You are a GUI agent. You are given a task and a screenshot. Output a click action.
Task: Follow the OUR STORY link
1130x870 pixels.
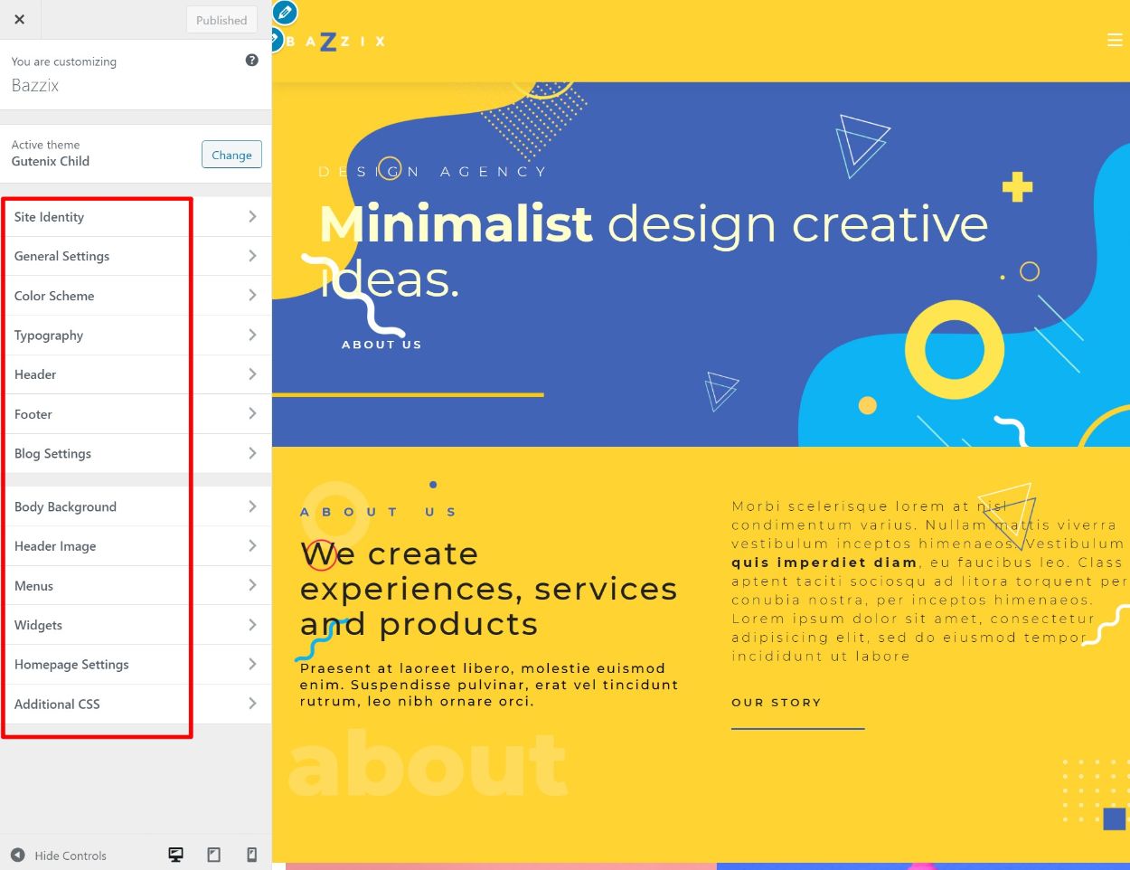(777, 702)
